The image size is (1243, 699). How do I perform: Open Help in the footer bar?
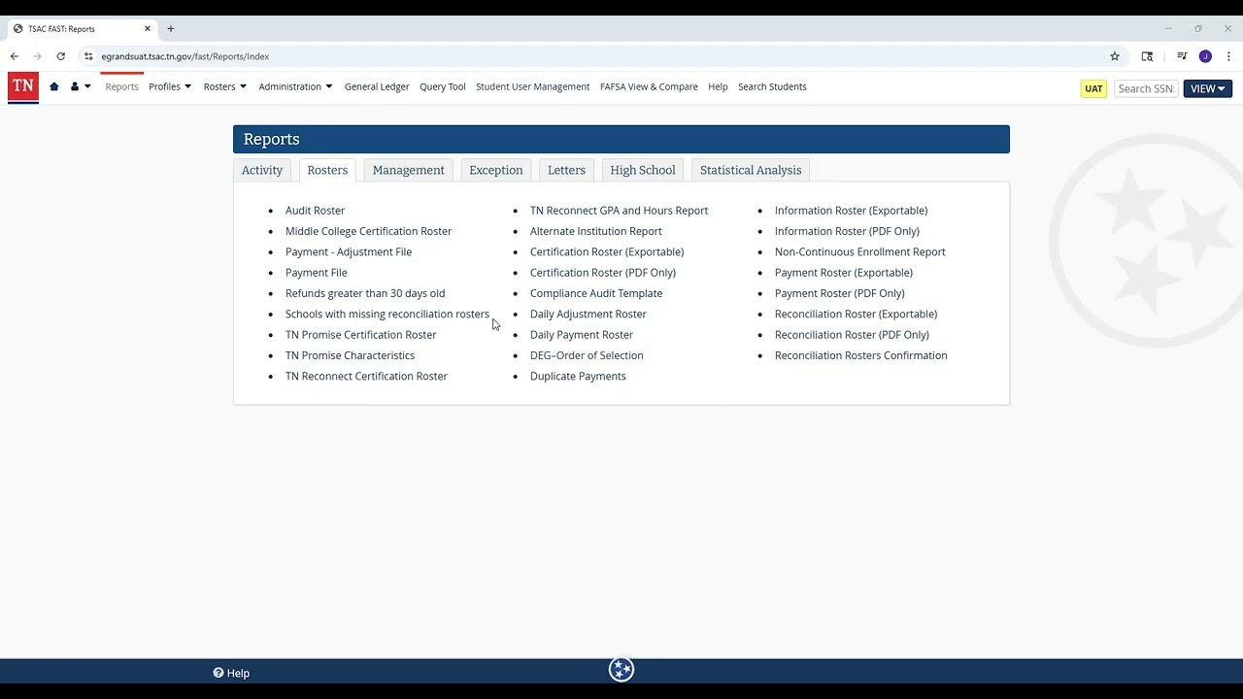click(x=231, y=673)
